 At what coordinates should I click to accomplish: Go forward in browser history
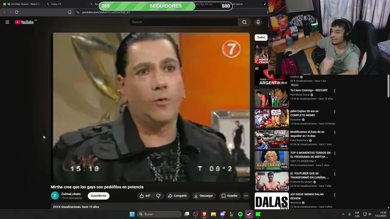(x=10, y=12)
